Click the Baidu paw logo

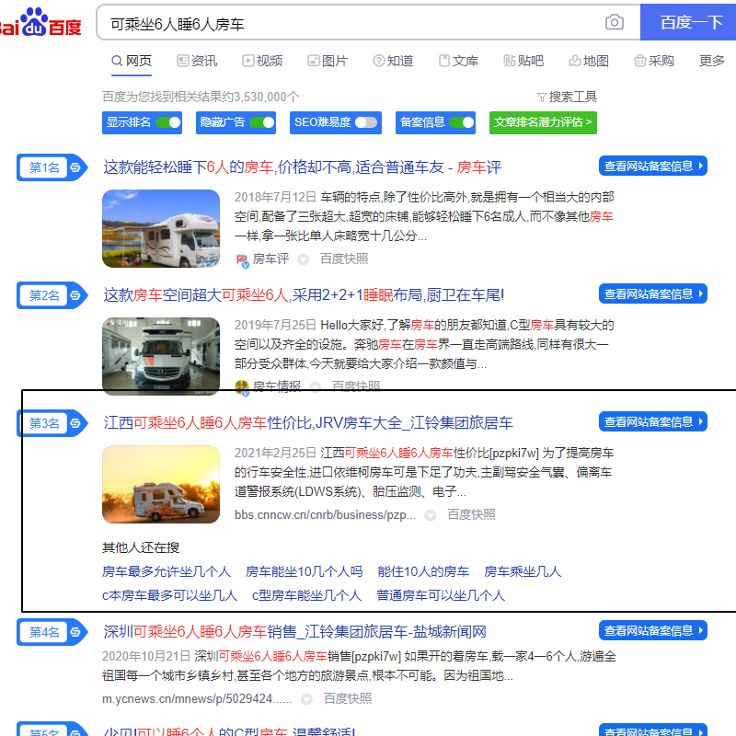(34, 21)
